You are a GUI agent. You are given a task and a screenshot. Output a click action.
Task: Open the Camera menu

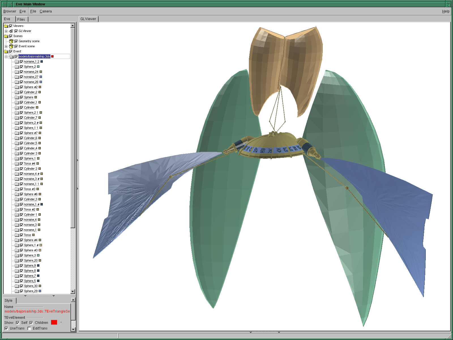pos(46,11)
